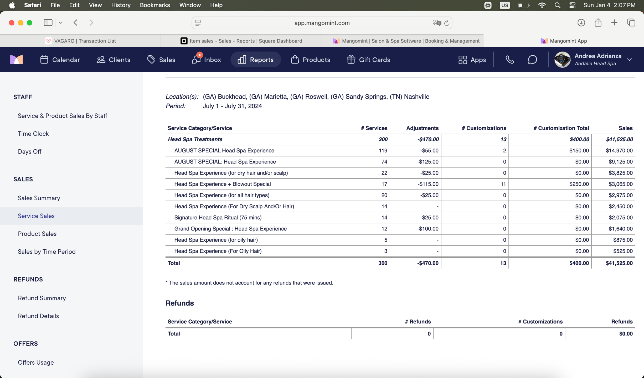Image resolution: width=644 pixels, height=378 pixels.
Task: Expand Andrea Adrianza account dropdown
Action: [x=630, y=60]
